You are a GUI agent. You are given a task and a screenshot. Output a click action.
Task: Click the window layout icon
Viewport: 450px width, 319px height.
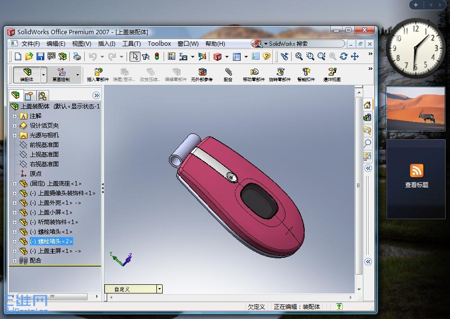click(x=237, y=56)
